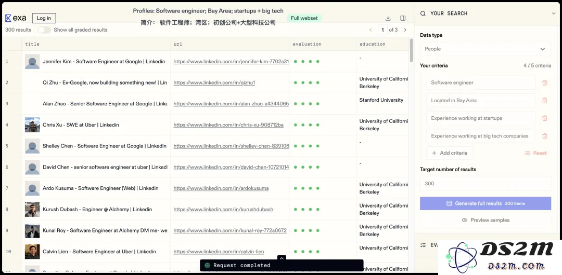This screenshot has width=562, height=275.
Task: Click the Software engineer criterion field
Action: pos(481,82)
